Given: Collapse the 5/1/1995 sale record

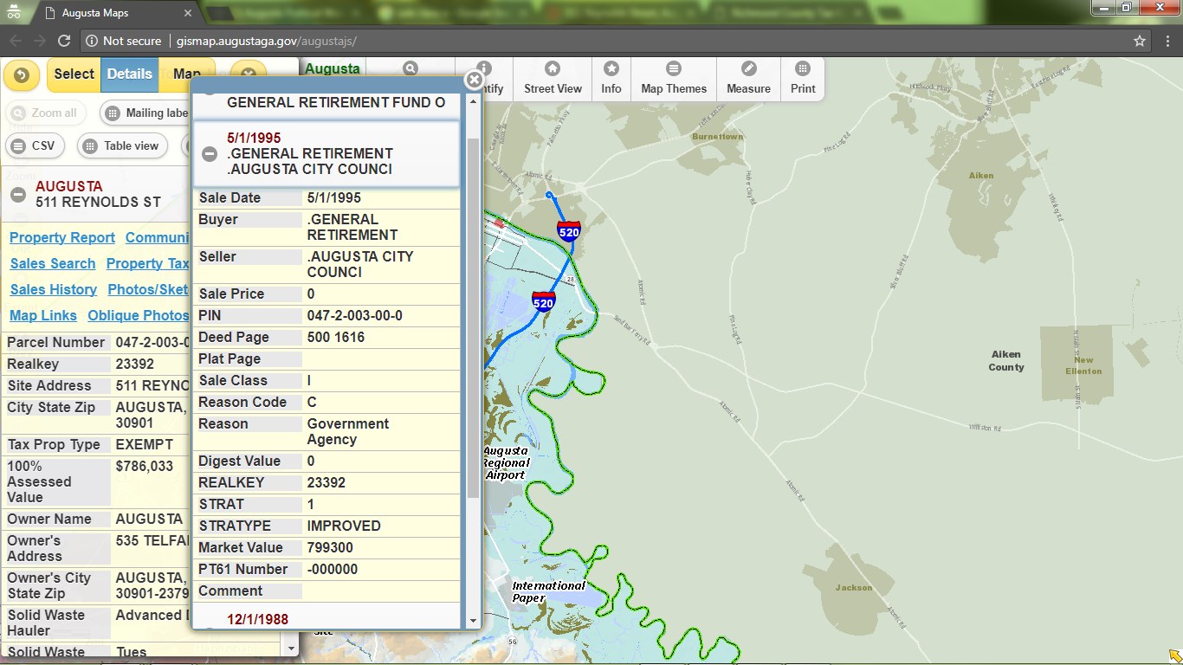Looking at the screenshot, I should tap(210, 154).
